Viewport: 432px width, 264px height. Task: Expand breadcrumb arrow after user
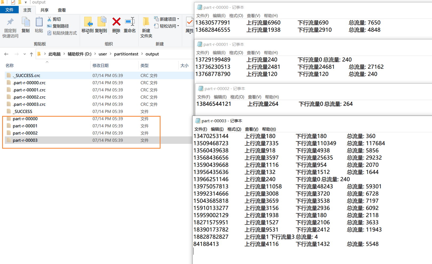(110, 54)
